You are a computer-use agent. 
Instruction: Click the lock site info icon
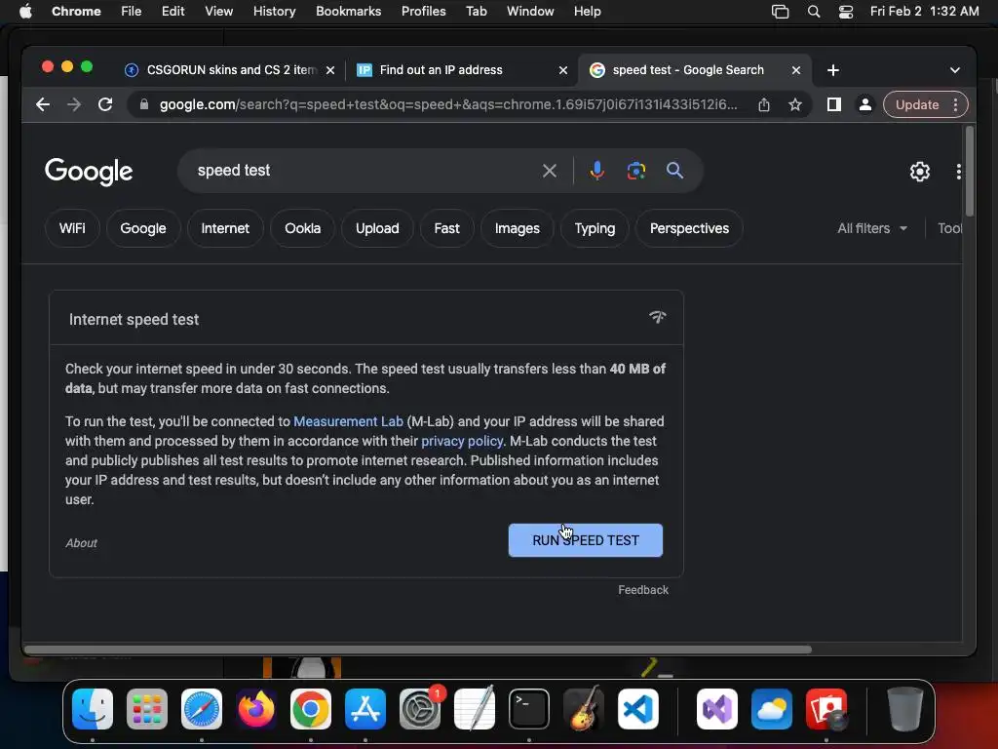pos(144,104)
